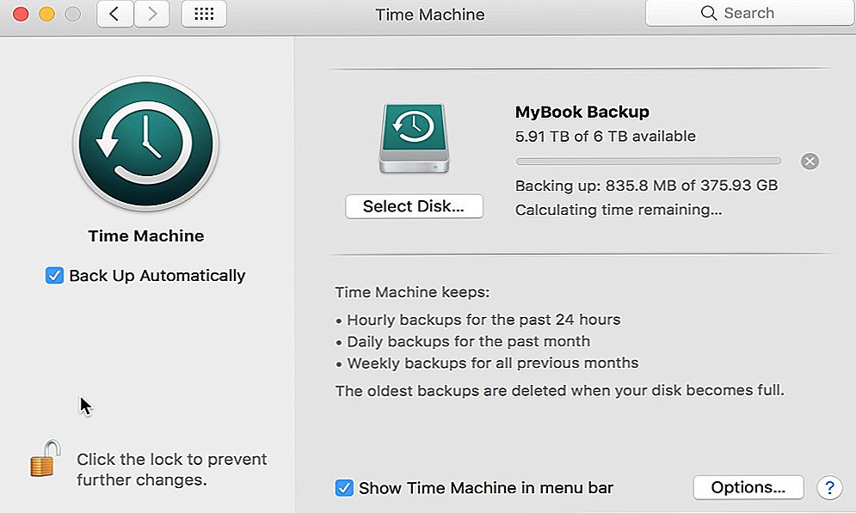856x513 pixels.
Task: Open help with the question mark button
Action: pos(829,487)
